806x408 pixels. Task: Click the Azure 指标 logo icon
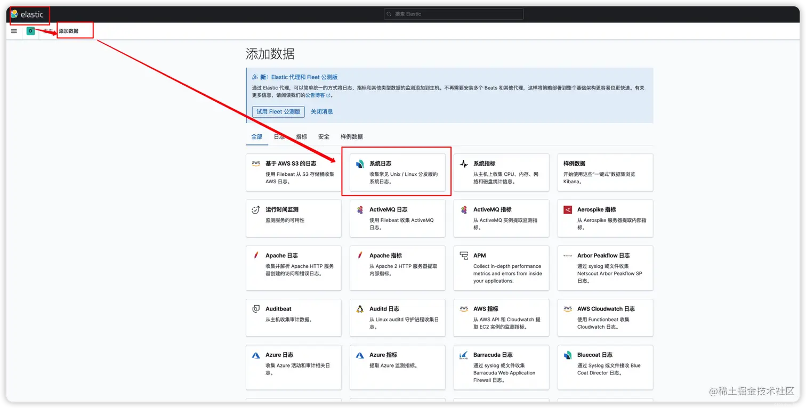click(360, 355)
